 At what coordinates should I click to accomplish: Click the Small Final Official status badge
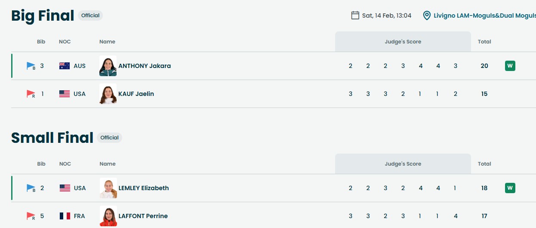pyautogui.click(x=110, y=138)
